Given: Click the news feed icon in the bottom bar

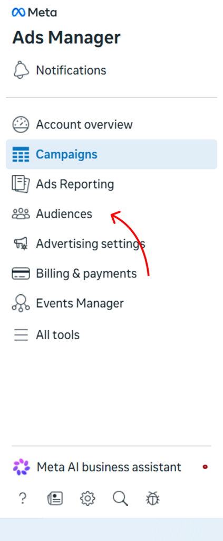Looking at the screenshot, I should 55,498.
